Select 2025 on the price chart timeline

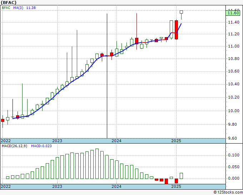tap(176, 141)
